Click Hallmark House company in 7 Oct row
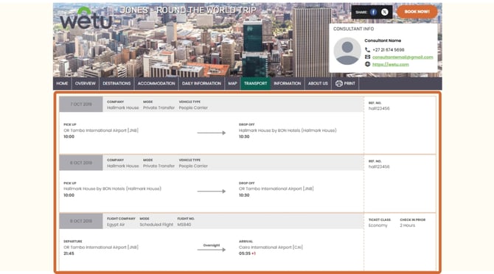Screen dimensions: 494x274 click(x=122, y=108)
